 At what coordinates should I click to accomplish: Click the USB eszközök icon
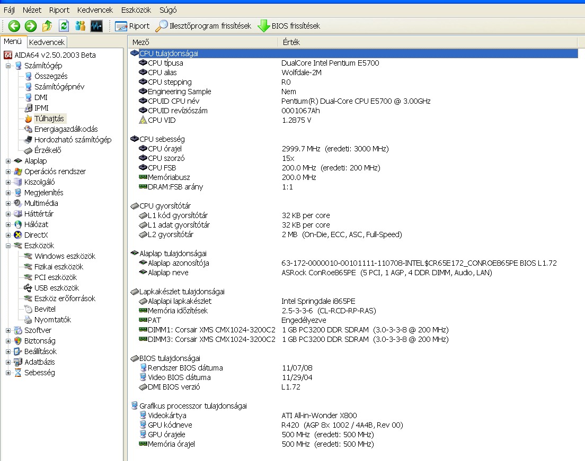click(29, 288)
